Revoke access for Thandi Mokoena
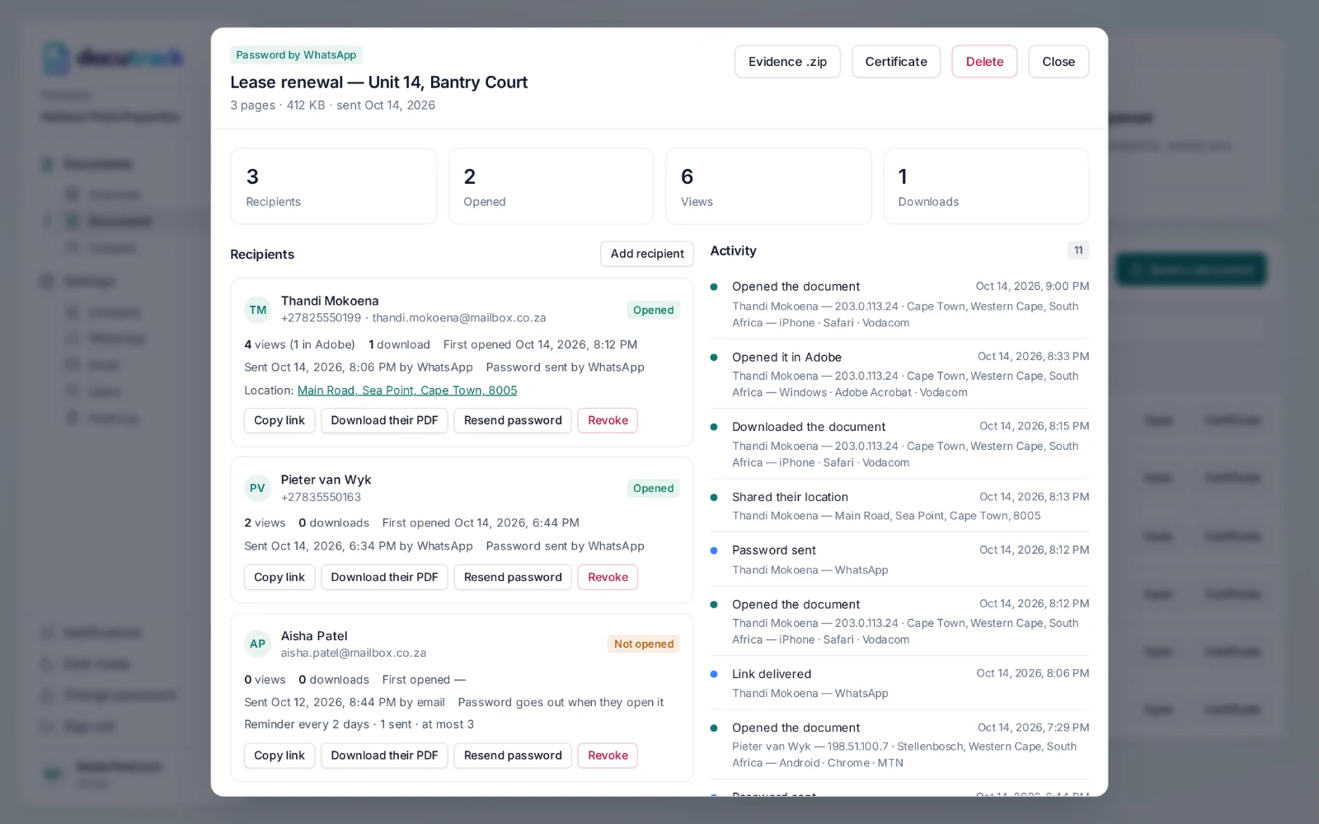The height and width of the screenshot is (824, 1319). (608, 420)
